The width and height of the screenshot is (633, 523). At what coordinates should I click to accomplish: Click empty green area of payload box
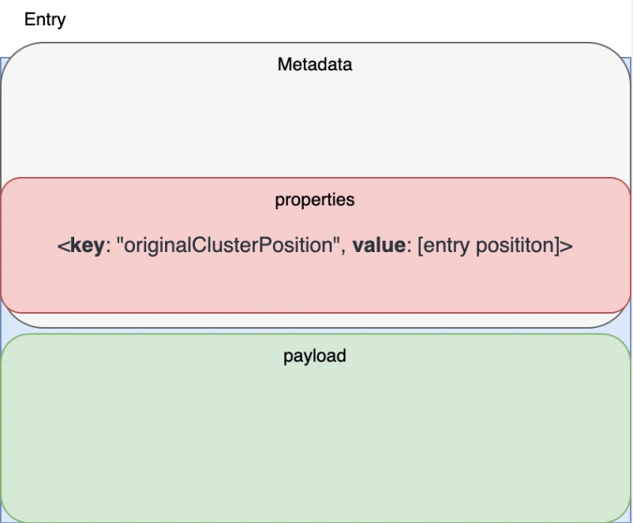pyautogui.click(x=316, y=442)
